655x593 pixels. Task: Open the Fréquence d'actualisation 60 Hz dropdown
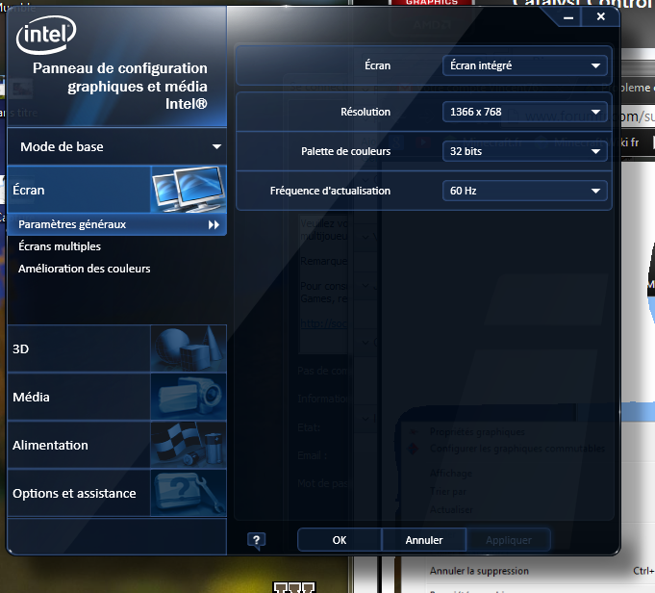point(524,191)
